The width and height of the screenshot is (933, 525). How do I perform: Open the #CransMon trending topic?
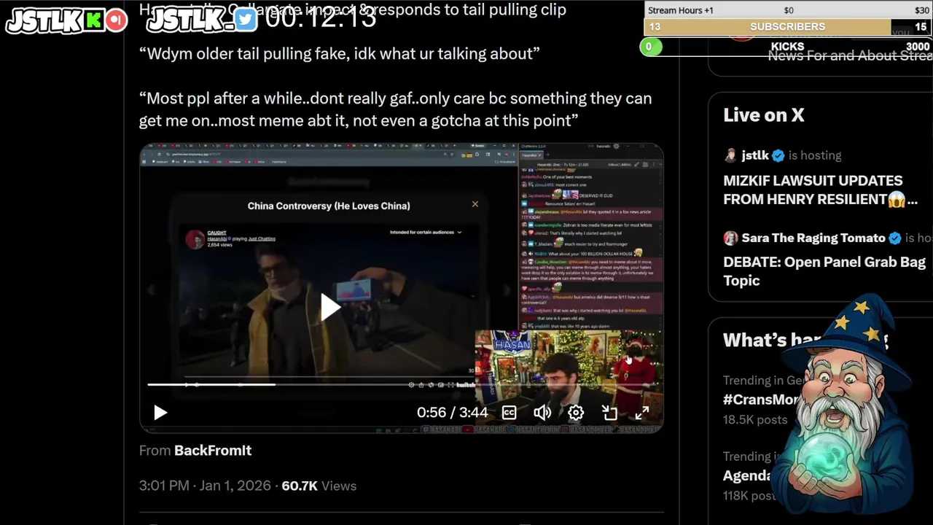tap(761, 400)
